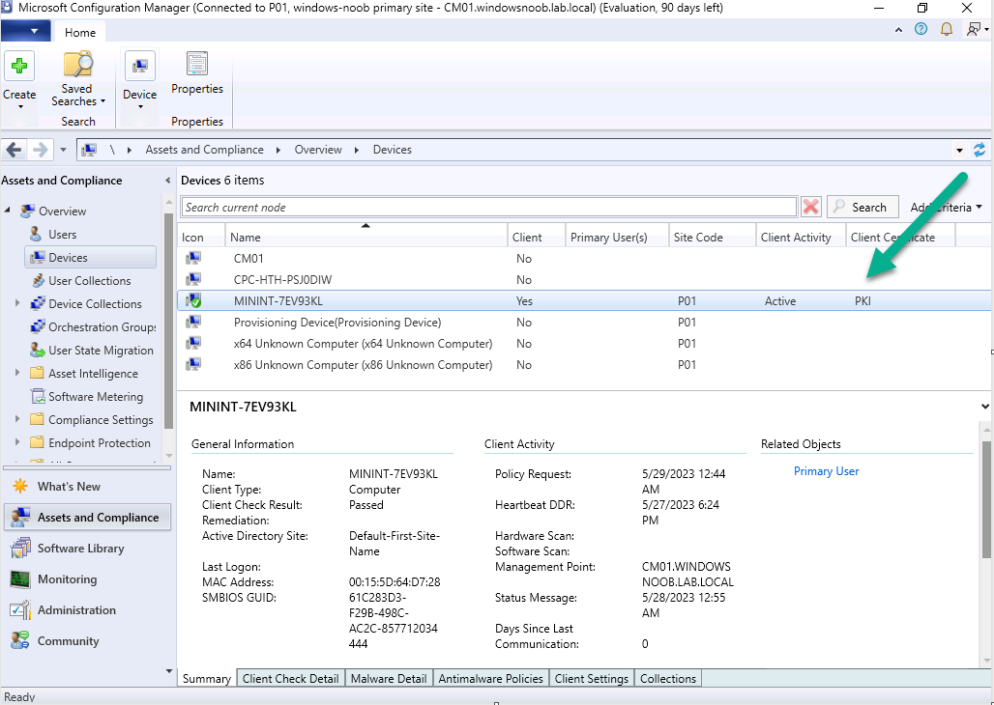The image size is (994, 705).
Task: Open the Malware Detail tab
Action: pyautogui.click(x=389, y=678)
